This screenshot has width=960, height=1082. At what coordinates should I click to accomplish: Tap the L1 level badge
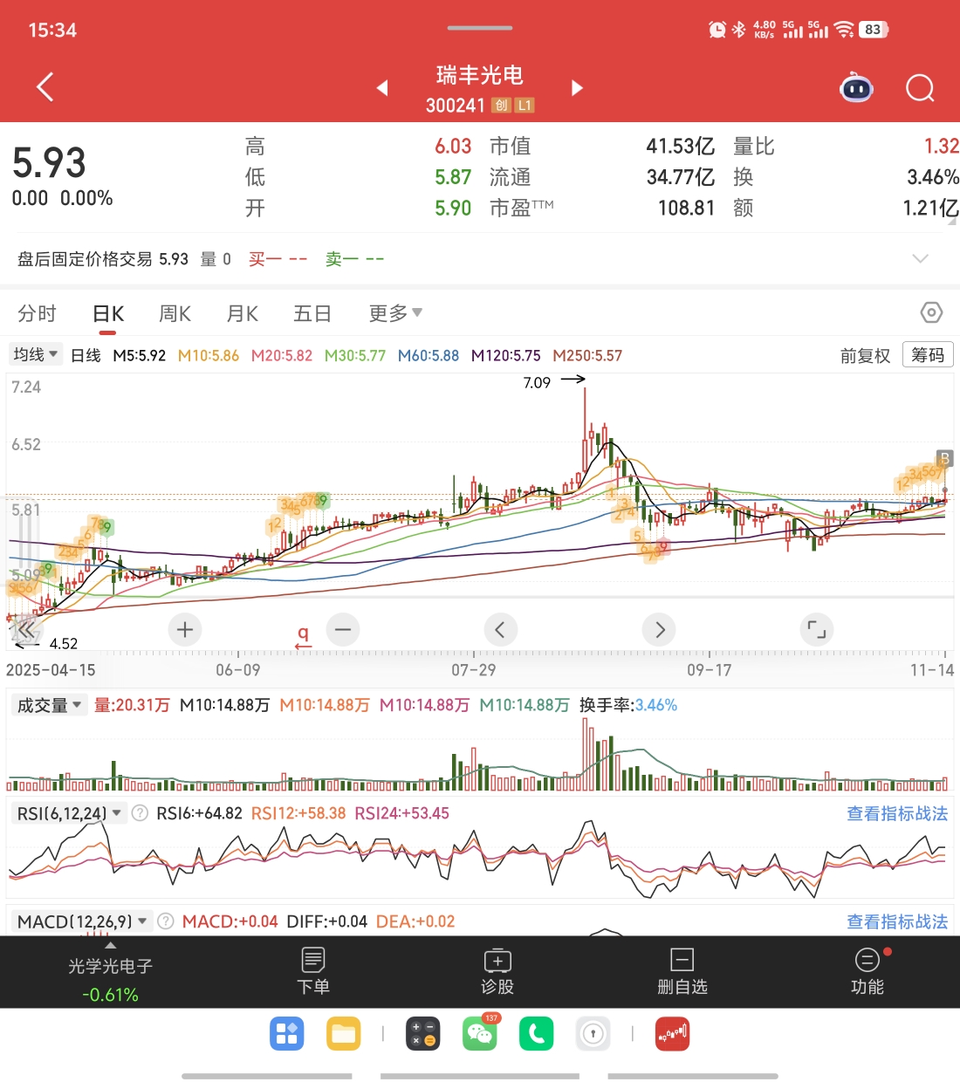(x=525, y=106)
